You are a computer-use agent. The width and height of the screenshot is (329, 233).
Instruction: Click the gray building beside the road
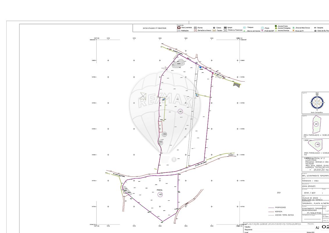point(237,85)
